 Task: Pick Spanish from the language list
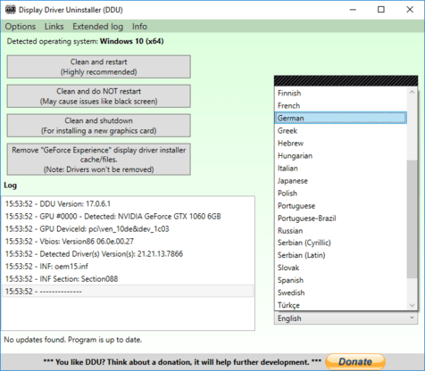pos(340,280)
